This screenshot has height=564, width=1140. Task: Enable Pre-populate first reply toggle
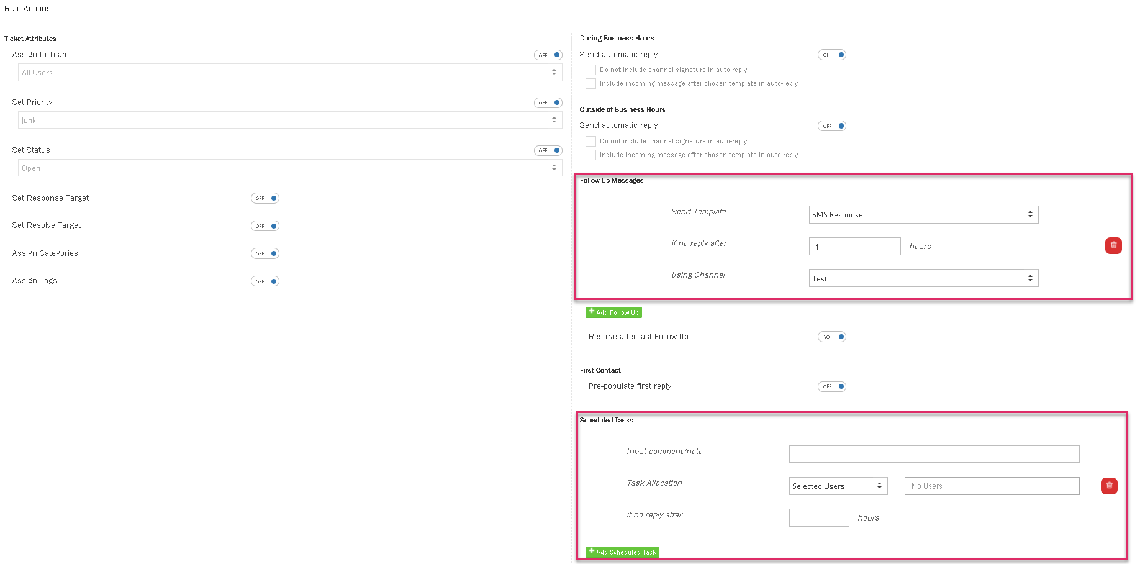(x=831, y=387)
